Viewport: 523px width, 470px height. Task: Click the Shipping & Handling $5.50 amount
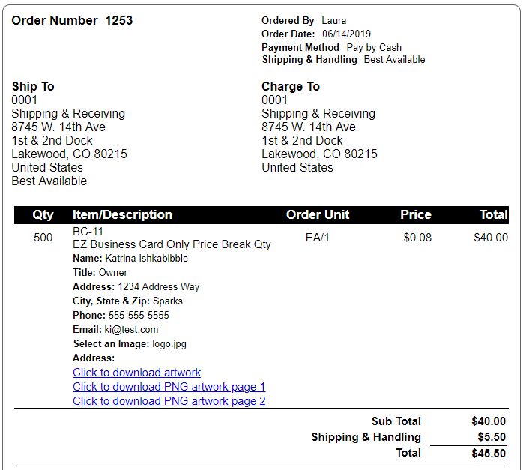click(x=492, y=437)
